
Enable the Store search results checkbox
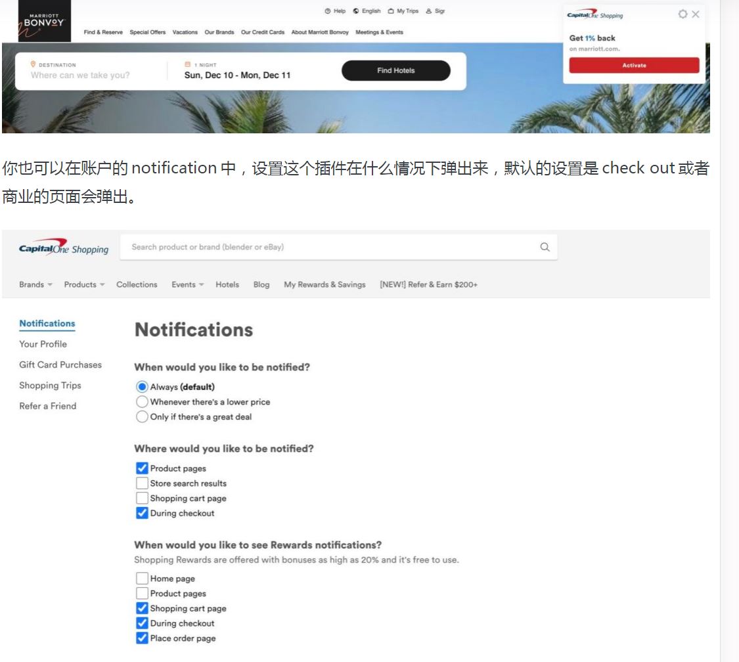coord(142,483)
